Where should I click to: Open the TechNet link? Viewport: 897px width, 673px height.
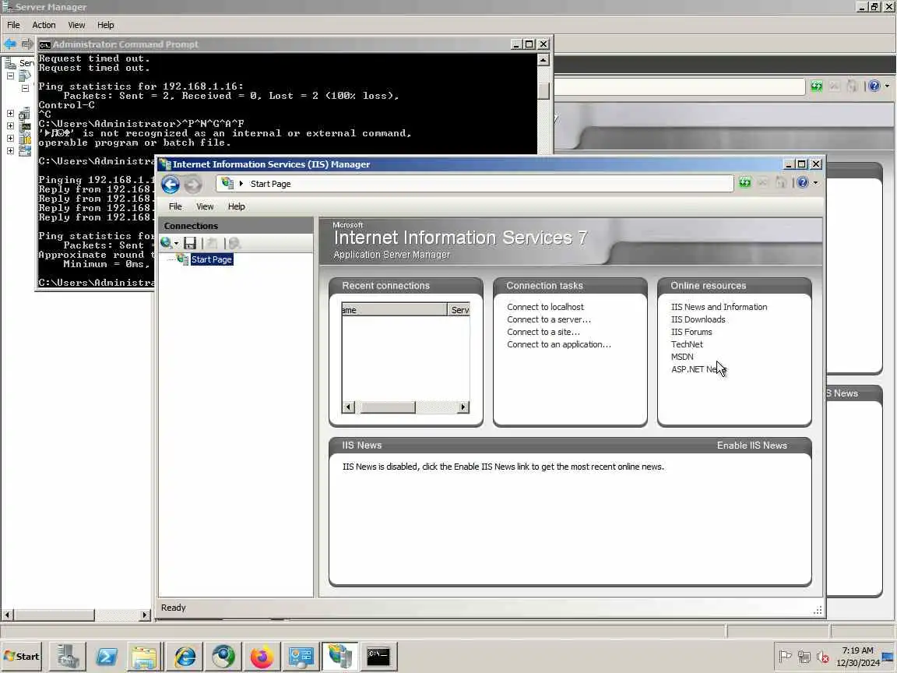(x=687, y=344)
